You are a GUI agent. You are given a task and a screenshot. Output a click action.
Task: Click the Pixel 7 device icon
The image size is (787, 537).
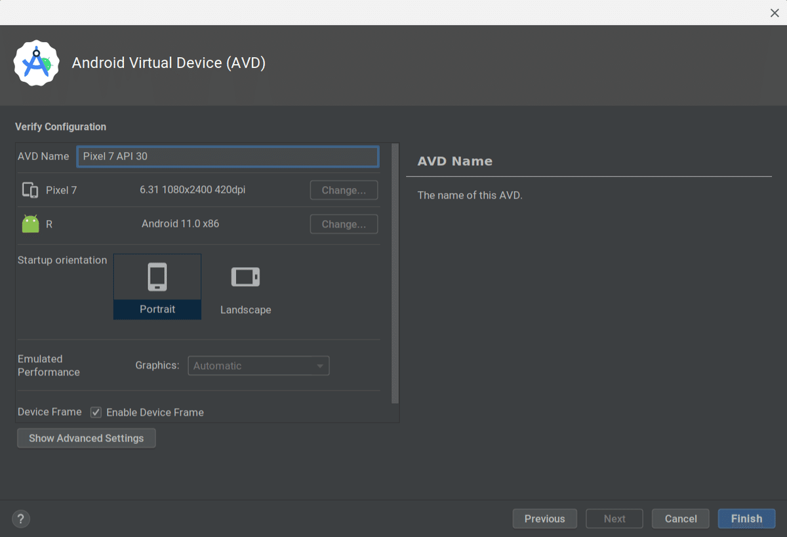click(30, 190)
